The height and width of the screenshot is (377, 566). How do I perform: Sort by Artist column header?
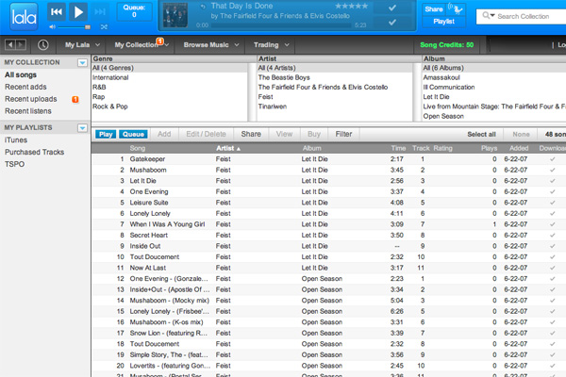pyautogui.click(x=228, y=148)
